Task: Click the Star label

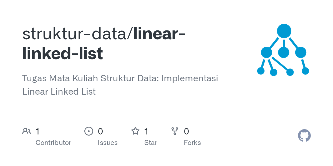Action: point(151,143)
